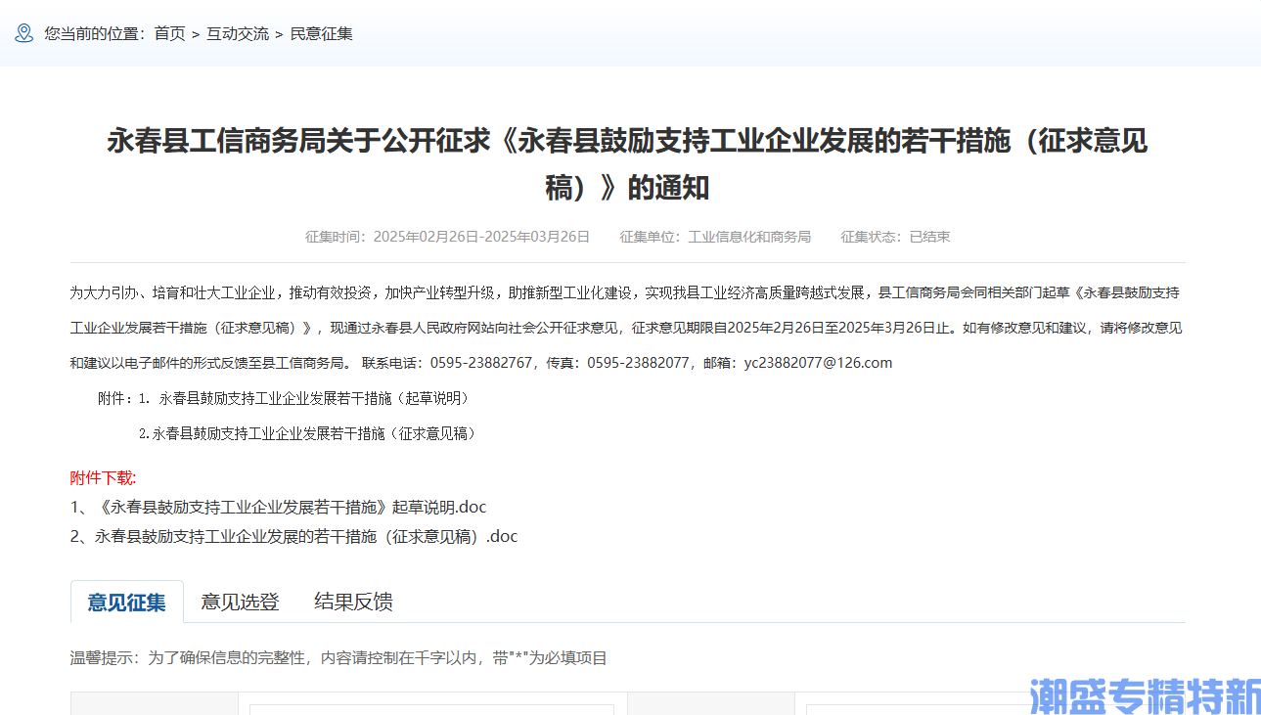Click 您当前的位置 label
The height and width of the screenshot is (715, 1261).
point(95,33)
